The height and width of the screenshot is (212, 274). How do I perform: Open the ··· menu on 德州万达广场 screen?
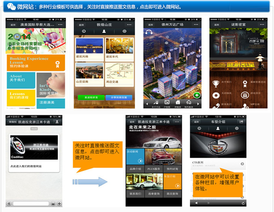(196, 25)
